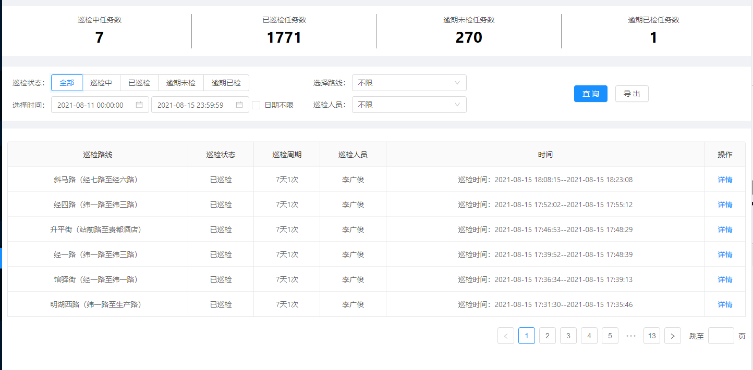Open the 巡检人员 dropdown

point(409,104)
